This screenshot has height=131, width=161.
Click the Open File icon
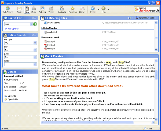tap(6, 96)
